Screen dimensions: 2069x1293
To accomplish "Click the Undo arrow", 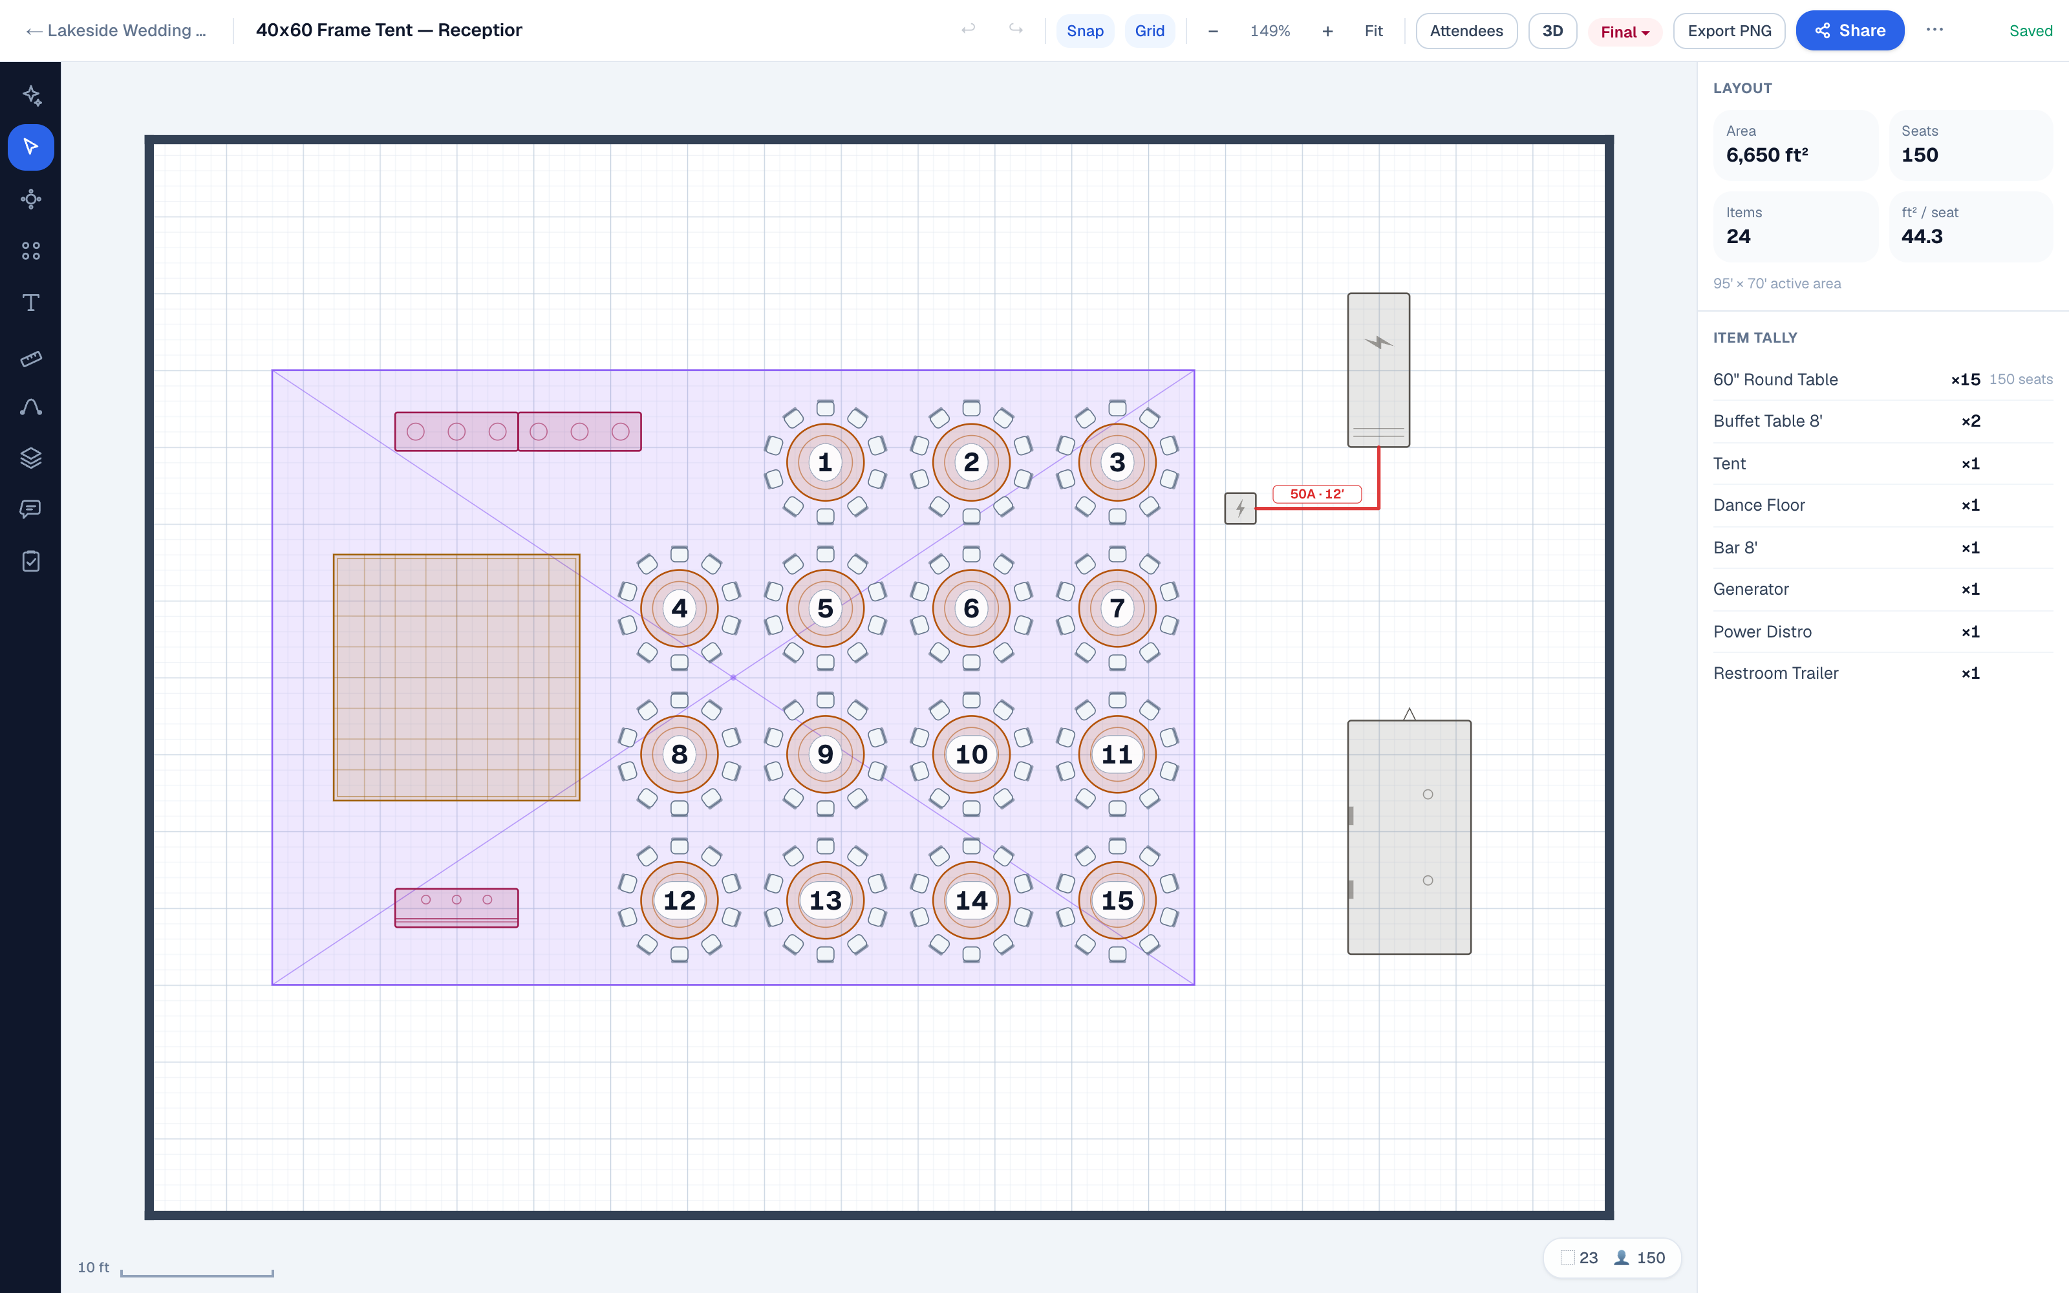I will 968,30.
